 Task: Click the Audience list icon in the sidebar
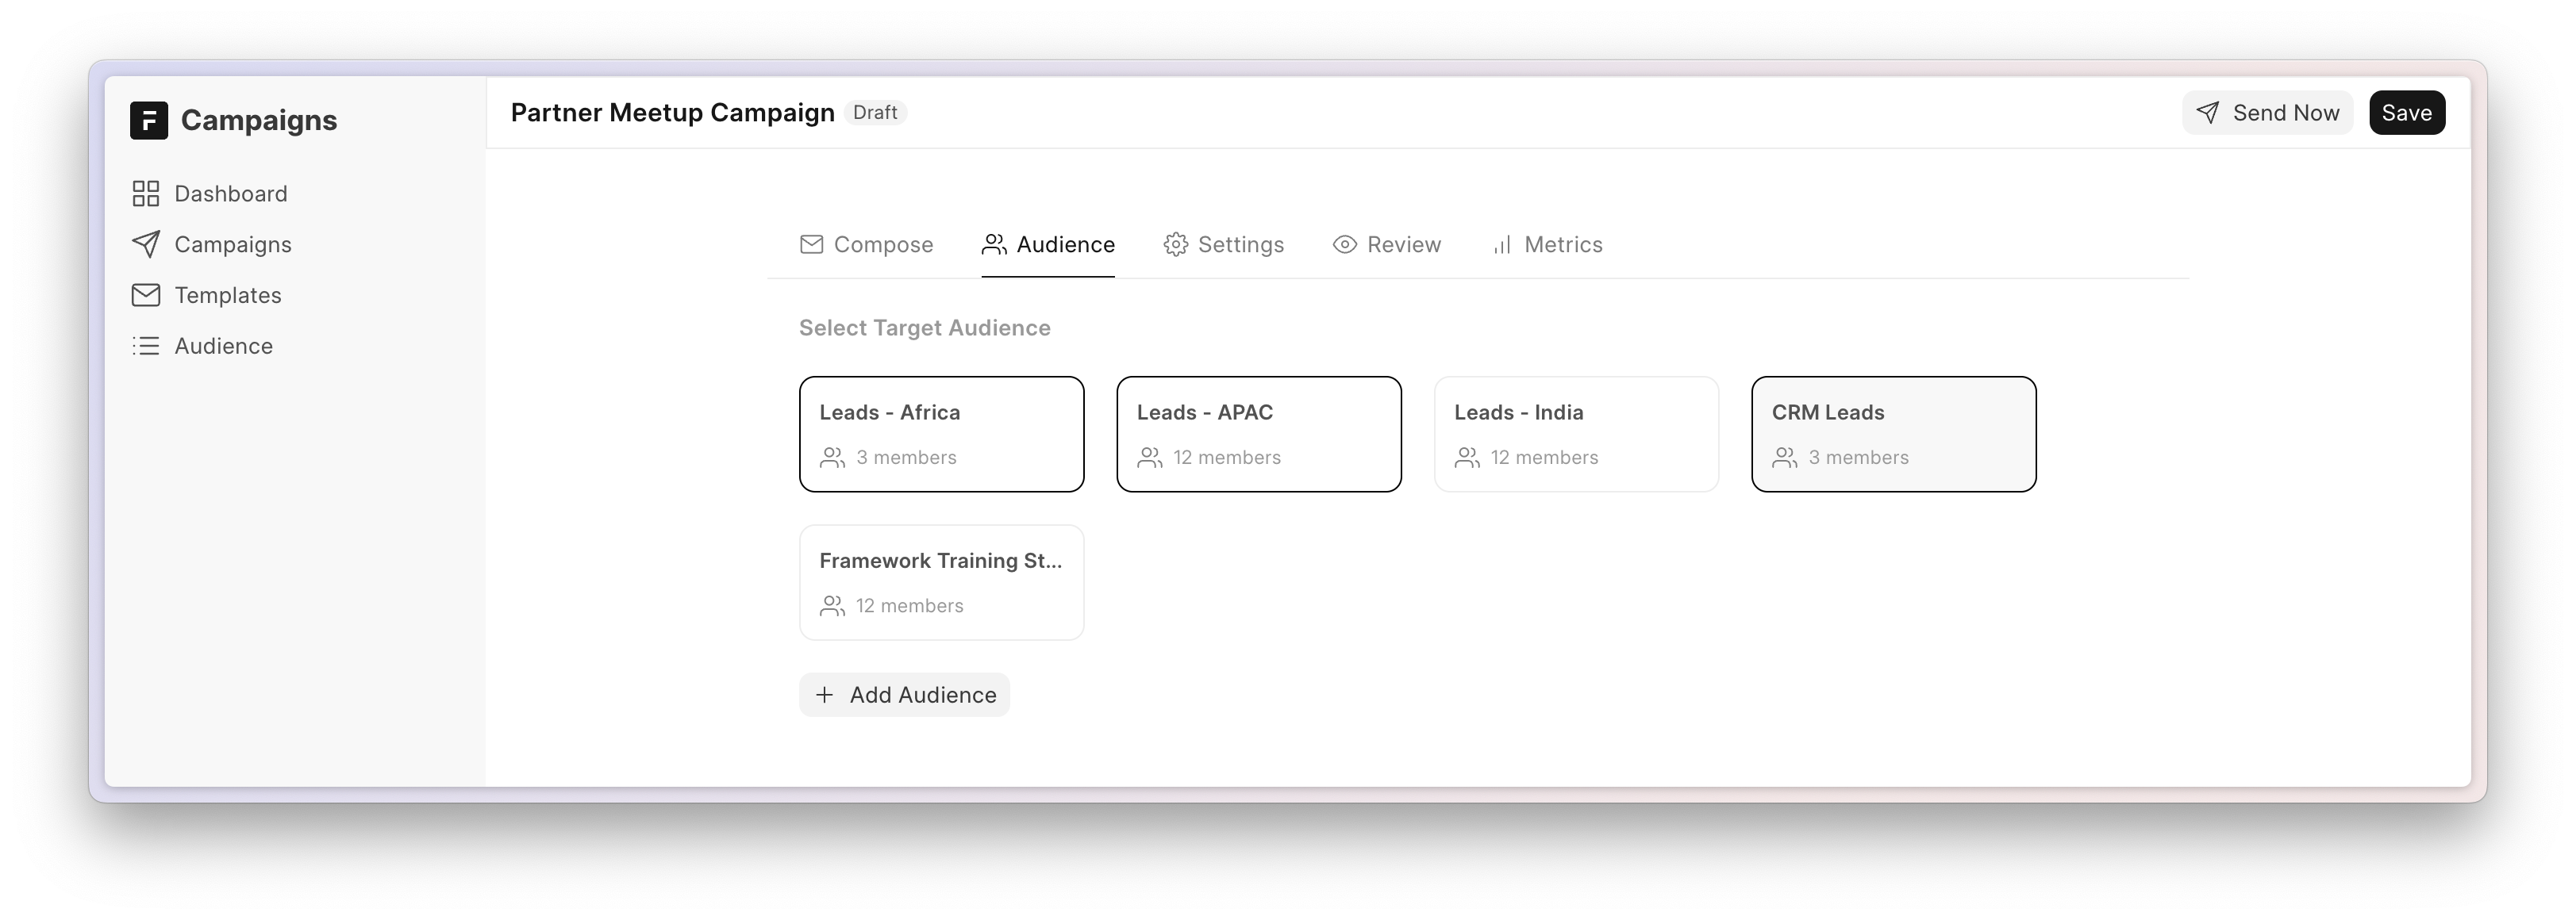(x=146, y=347)
